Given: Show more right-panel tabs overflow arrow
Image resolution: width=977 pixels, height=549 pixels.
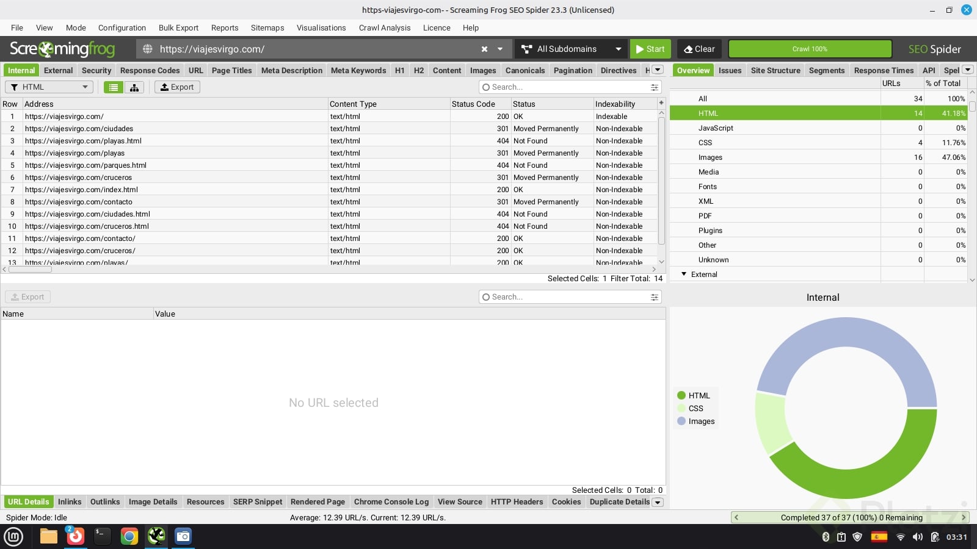Looking at the screenshot, I should (x=968, y=70).
